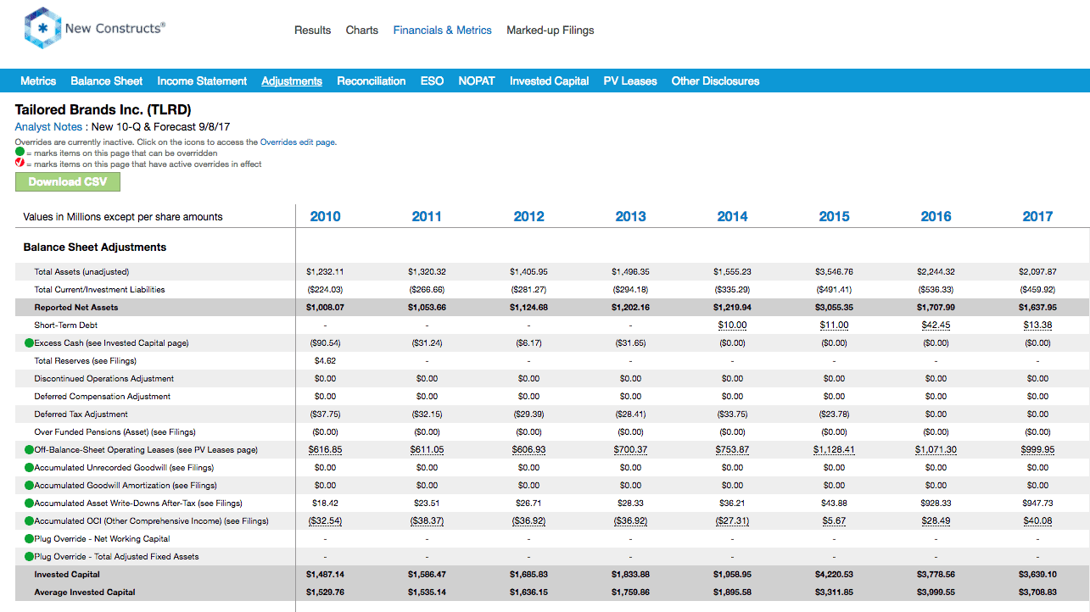Click 2011 operating leases value $611.05
1090x612 pixels.
click(427, 450)
